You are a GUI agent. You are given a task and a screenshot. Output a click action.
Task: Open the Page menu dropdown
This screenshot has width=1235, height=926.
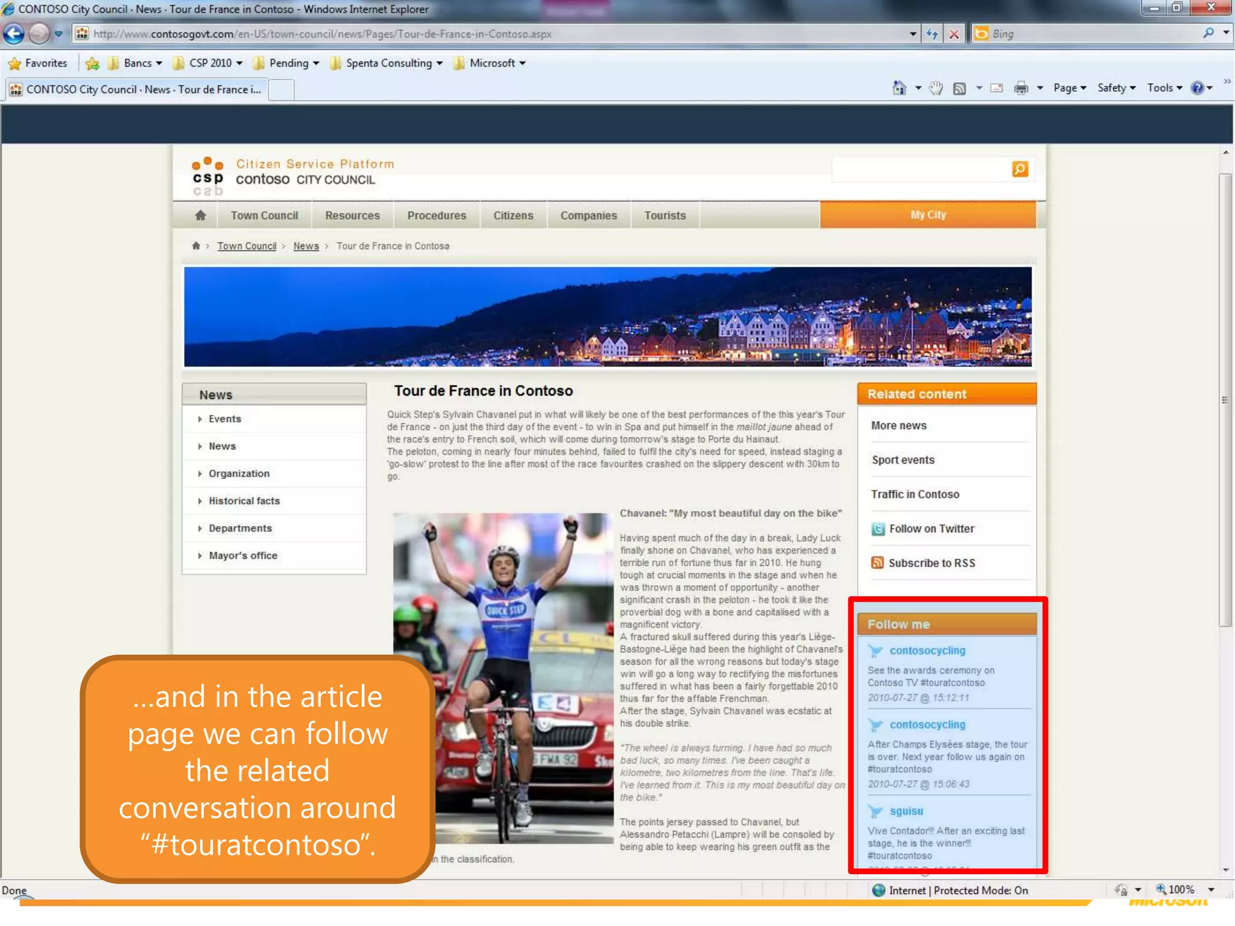(x=1070, y=88)
